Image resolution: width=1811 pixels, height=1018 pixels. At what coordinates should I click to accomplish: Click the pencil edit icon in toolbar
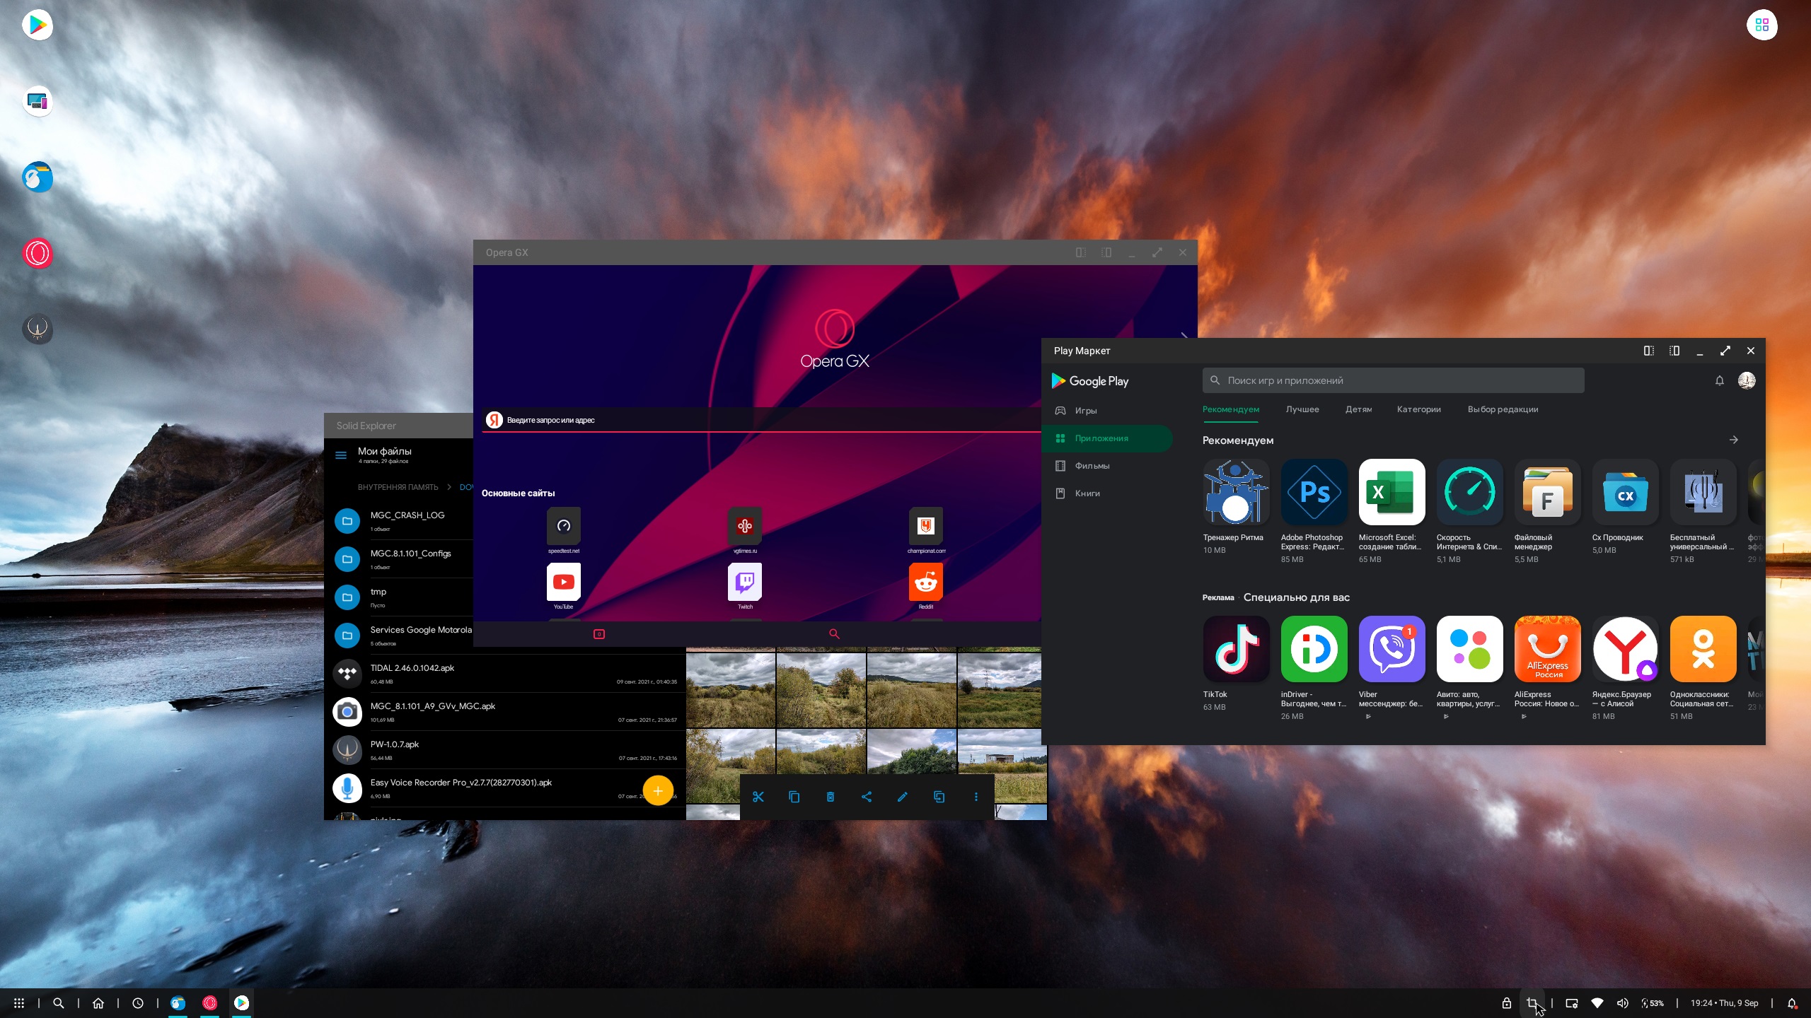(903, 797)
